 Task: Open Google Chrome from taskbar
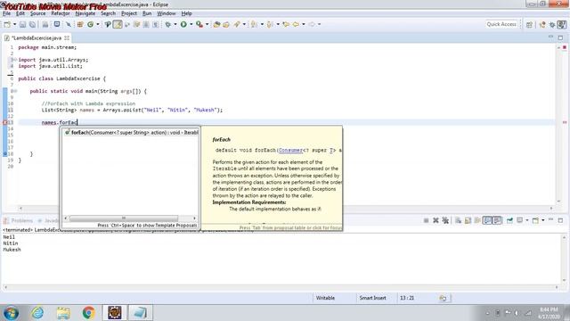coord(88,313)
